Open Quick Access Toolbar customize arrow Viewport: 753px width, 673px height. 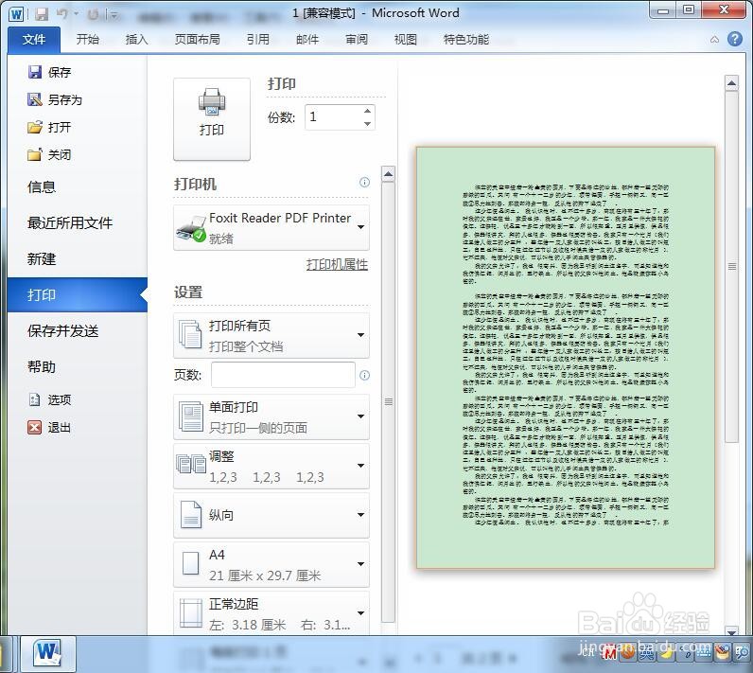coord(114,15)
